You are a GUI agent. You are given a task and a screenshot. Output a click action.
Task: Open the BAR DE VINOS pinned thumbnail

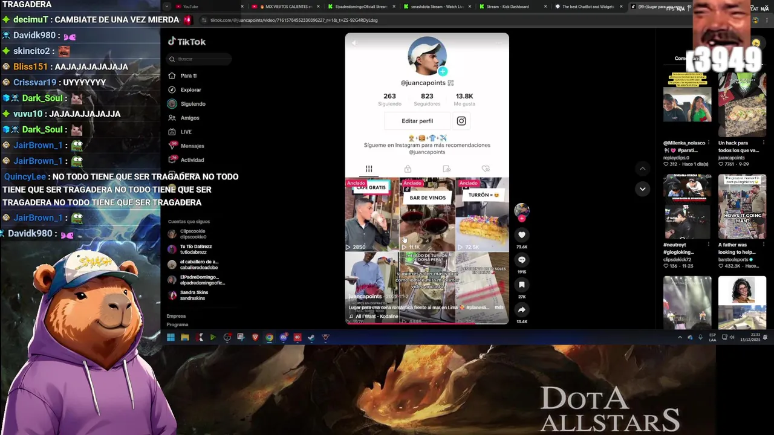click(427, 214)
